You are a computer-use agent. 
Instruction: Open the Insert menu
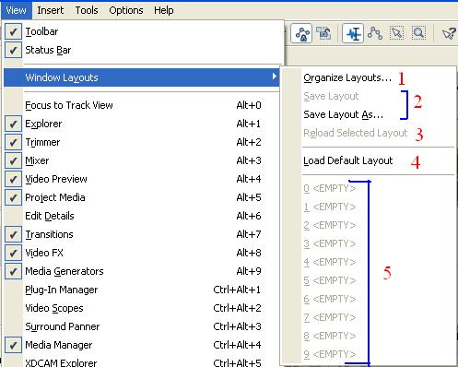pyautogui.click(x=51, y=10)
